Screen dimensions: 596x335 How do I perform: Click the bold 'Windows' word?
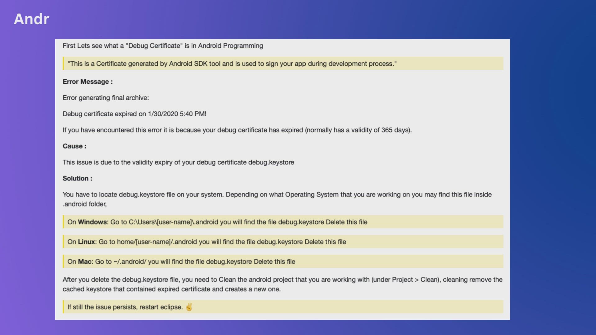pyautogui.click(x=92, y=222)
